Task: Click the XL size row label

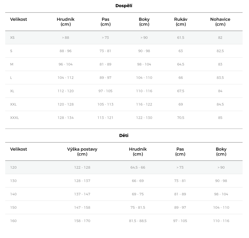Action: [12, 91]
